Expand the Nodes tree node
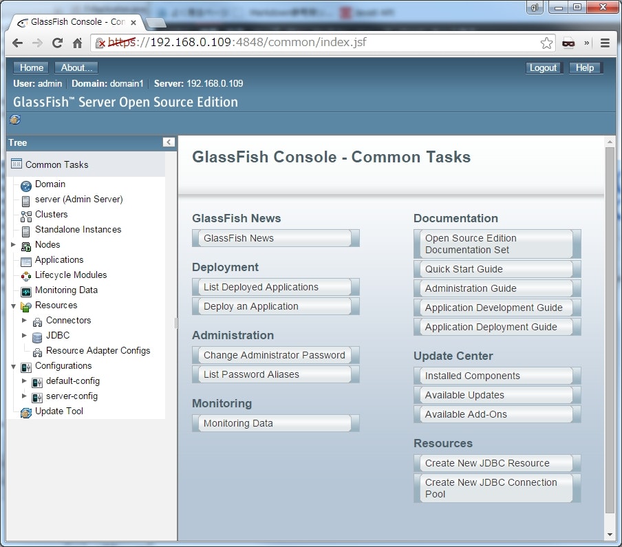This screenshot has width=622, height=547. 13,245
